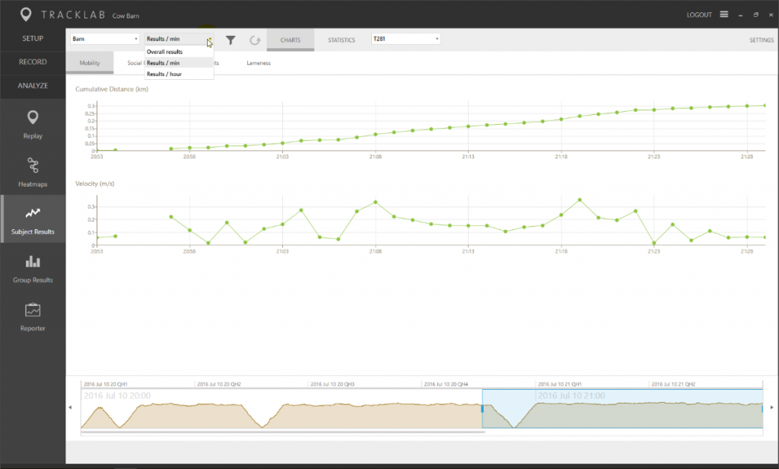
Task: Open SETTINGS on the right
Action: point(761,39)
